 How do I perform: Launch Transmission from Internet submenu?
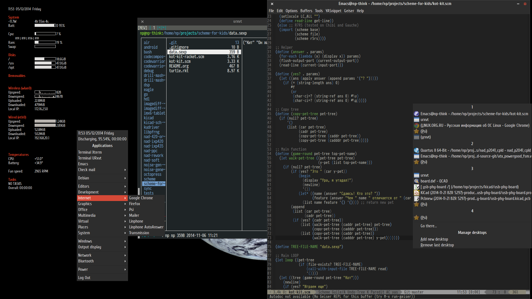click(147, 233)
